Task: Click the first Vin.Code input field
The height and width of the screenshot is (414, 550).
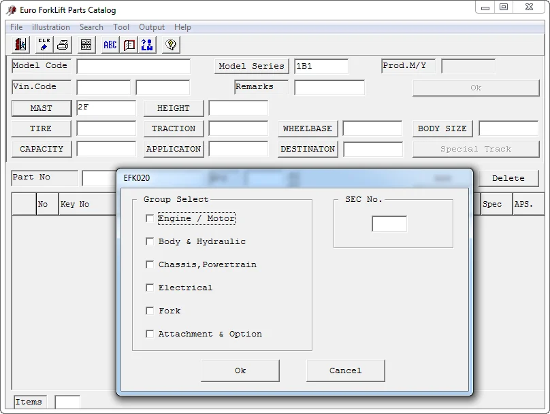Action: point(103,88)
